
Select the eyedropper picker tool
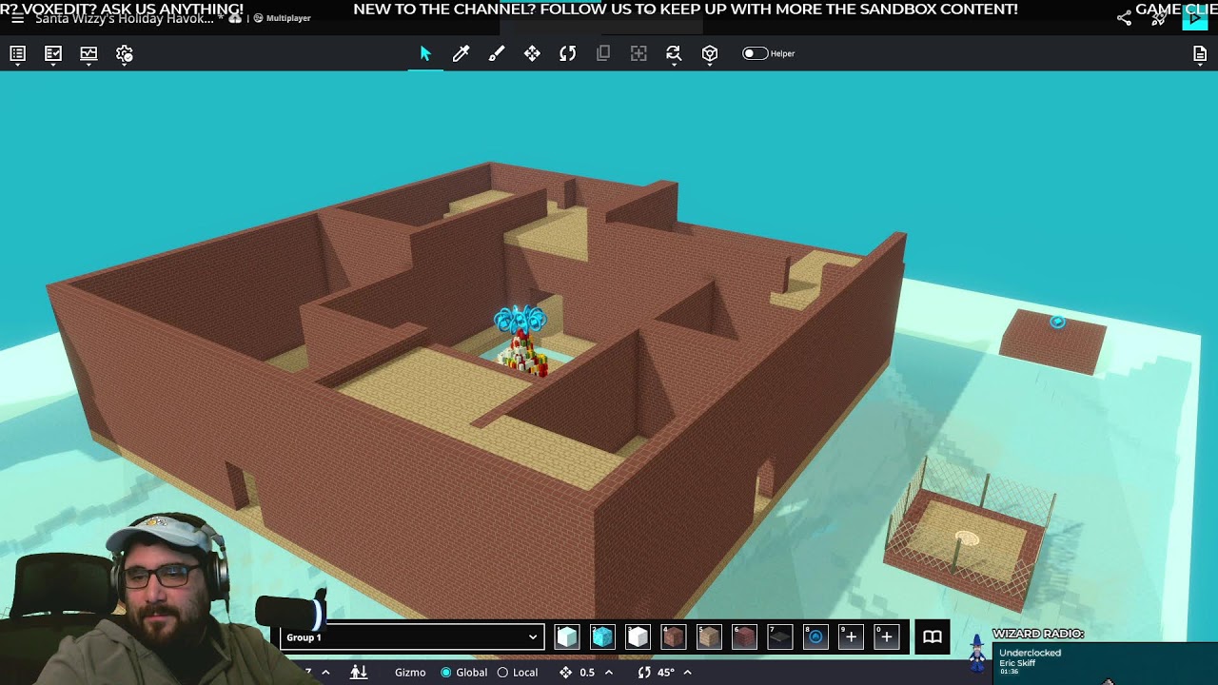click(x=461, y=54)
